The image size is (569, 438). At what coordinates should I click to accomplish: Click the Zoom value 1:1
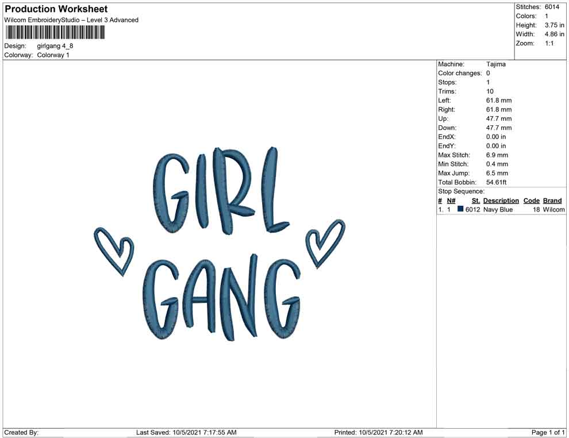tap(549, 44)
